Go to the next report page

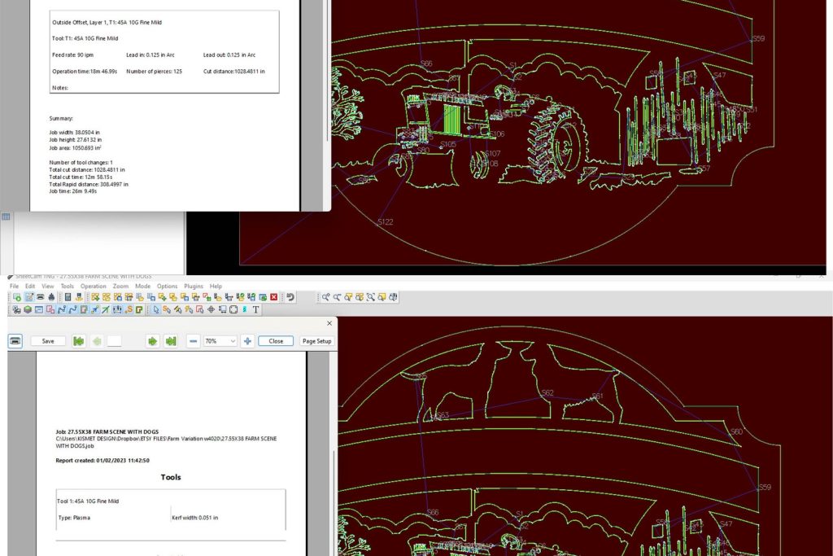[152, 341]
